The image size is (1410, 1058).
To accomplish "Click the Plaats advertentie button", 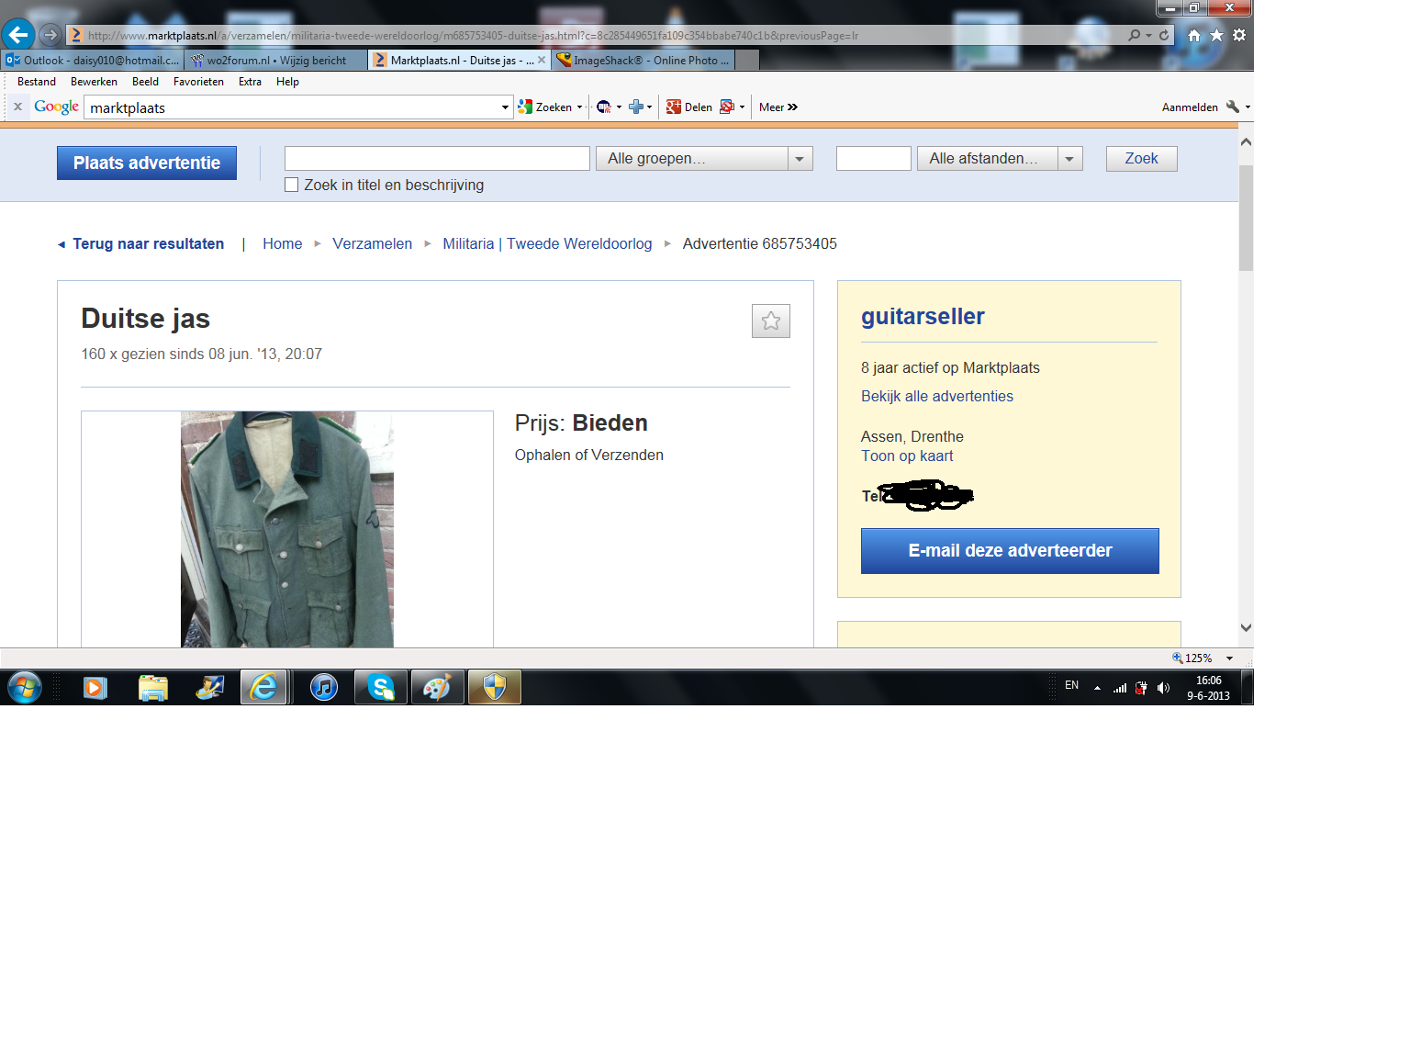I will pos(147,163).
